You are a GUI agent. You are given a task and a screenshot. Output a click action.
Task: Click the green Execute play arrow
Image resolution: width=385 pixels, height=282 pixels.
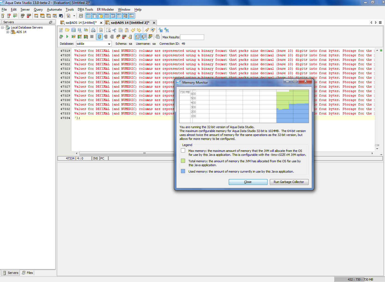(x=67, y=37)
